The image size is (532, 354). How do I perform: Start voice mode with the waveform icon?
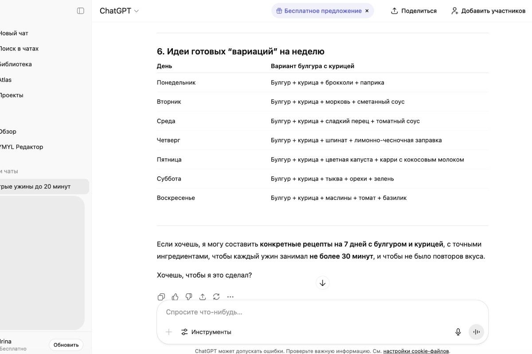click(x=476, y=331)
